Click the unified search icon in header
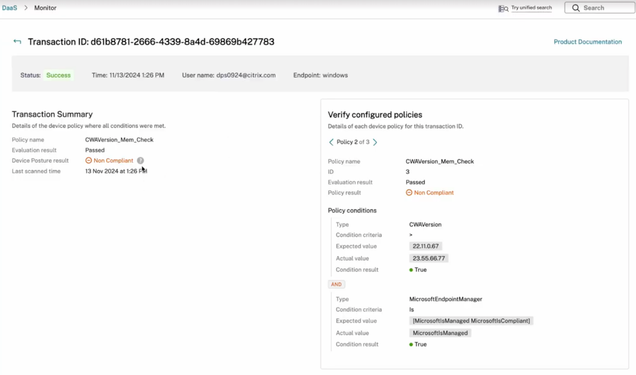The height and width of the screenshot is (375, 636). point(503,9)
